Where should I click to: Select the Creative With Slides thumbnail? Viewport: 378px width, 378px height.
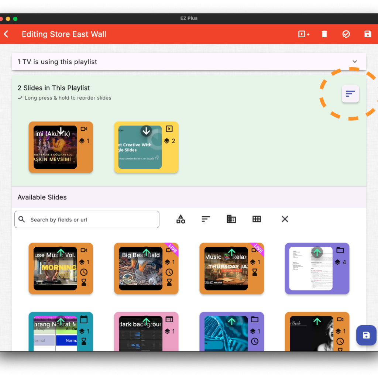click(140, 147)
